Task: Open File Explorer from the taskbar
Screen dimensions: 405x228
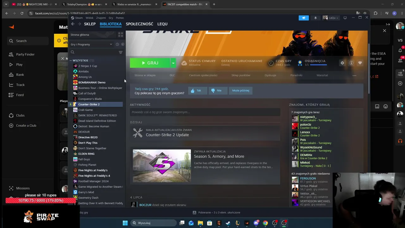Action: click(x=200, y=223)
